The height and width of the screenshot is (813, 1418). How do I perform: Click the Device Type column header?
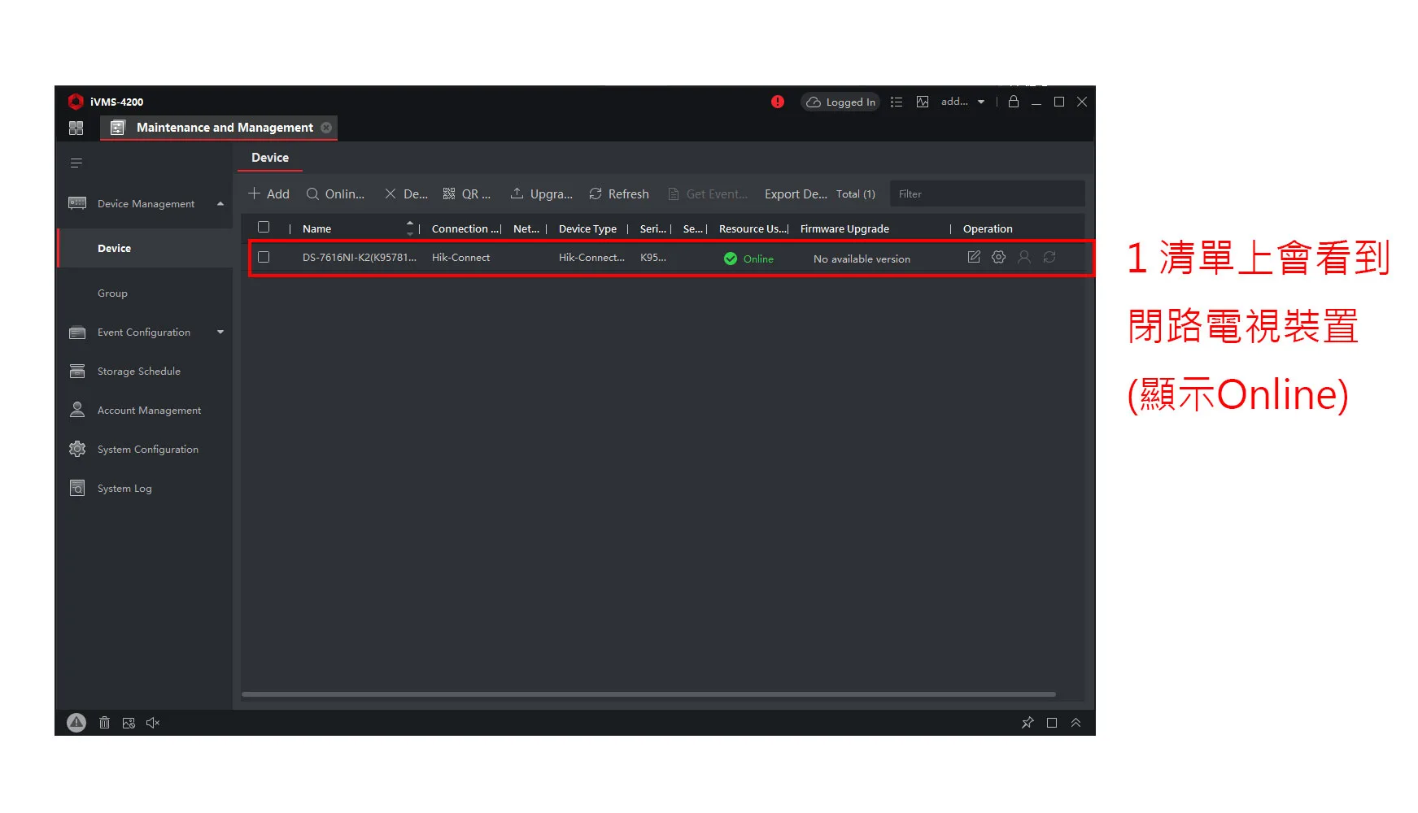[x=587, y=228]
